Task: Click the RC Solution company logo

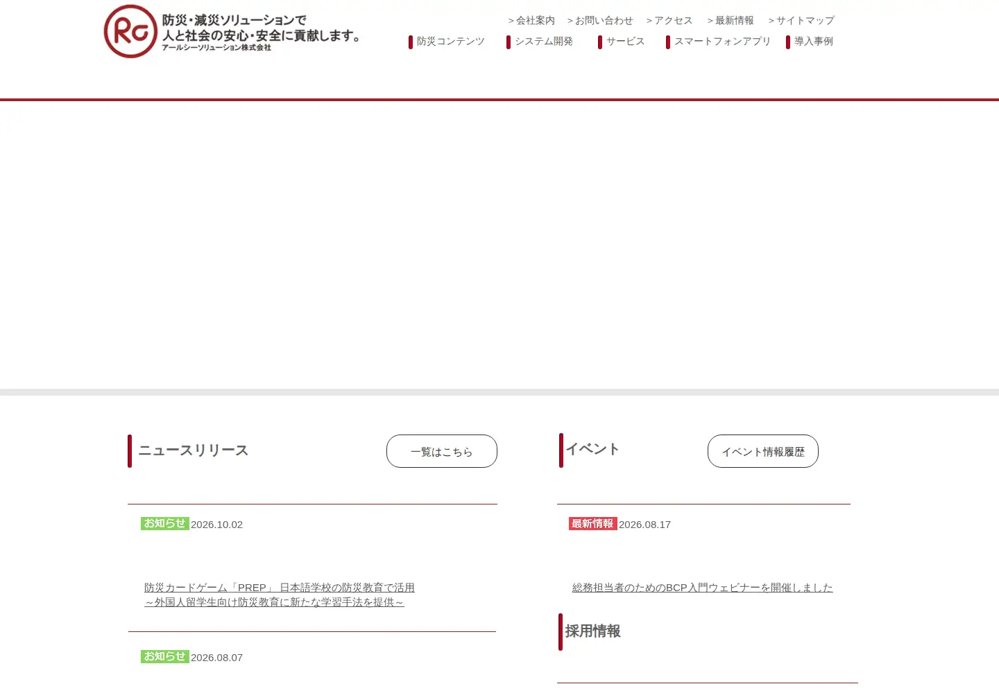Action: 130,31
